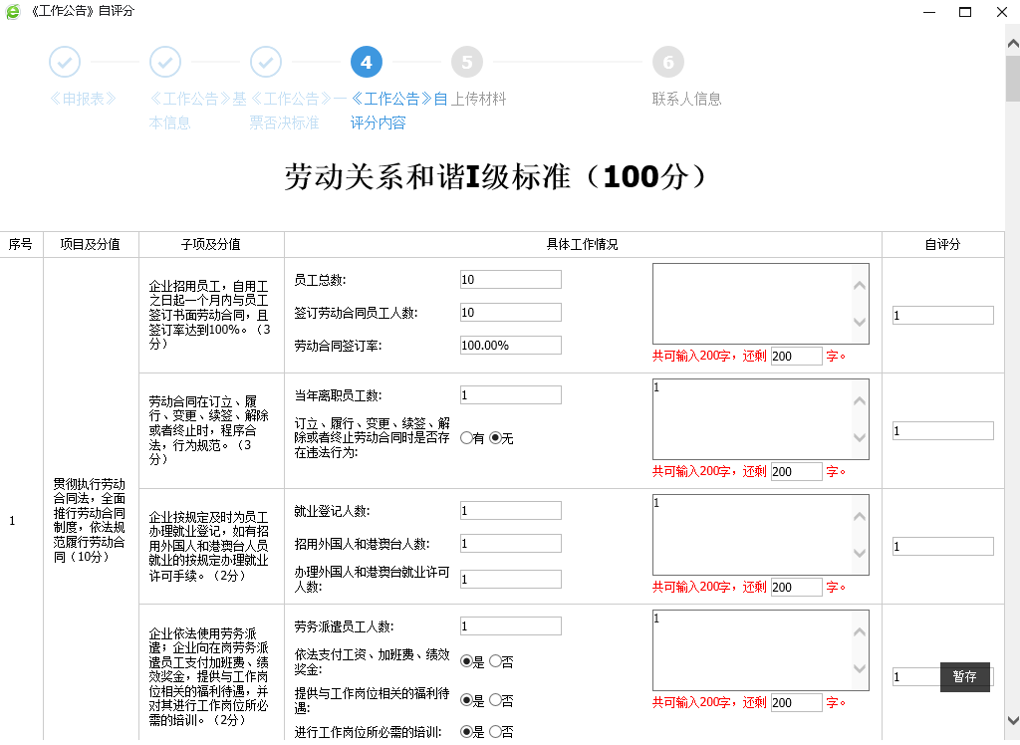Click remaining characters box in 就业登记人数 row
This screenshot has height=745, width=1020.
tap(796, 587)
